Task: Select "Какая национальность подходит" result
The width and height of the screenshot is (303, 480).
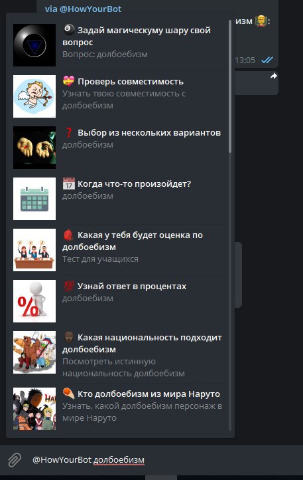Action: 117,355
